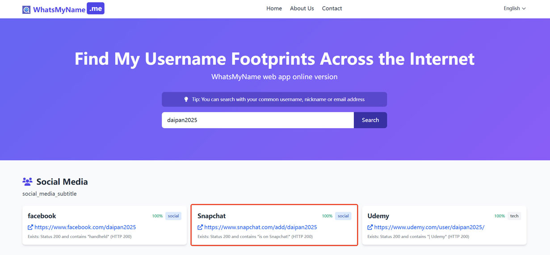Click the external link icon for Snapchat
This screenshot has width=550, height=255.
[x=200, y=227]
